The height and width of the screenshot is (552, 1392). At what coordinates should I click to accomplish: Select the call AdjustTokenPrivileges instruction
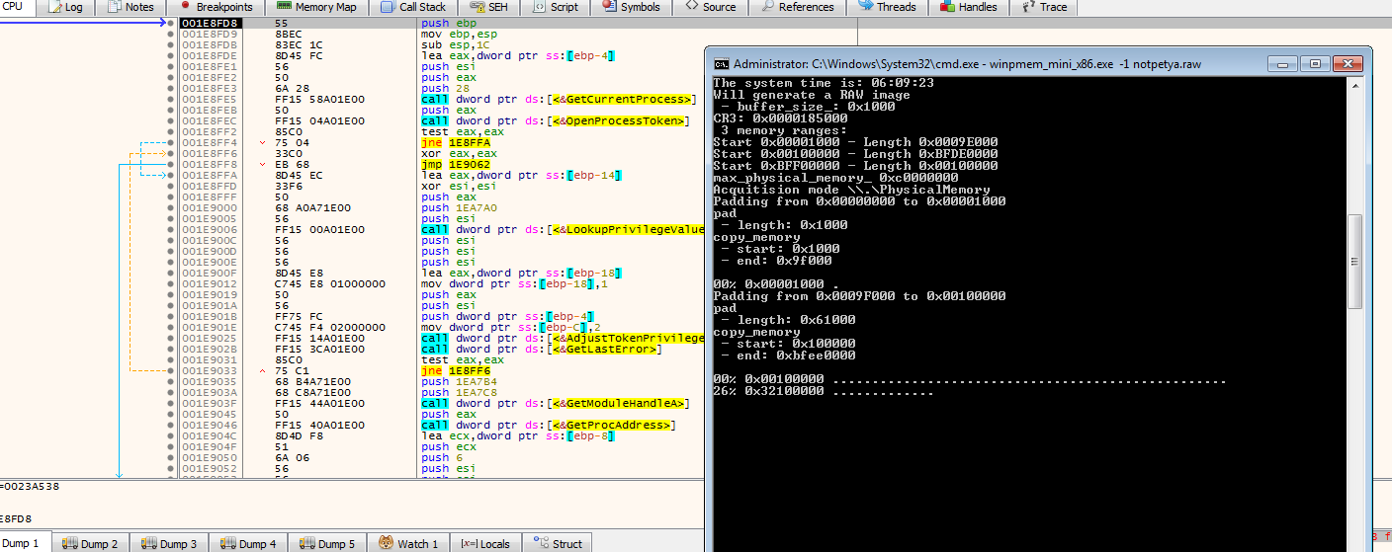[563, 338]
